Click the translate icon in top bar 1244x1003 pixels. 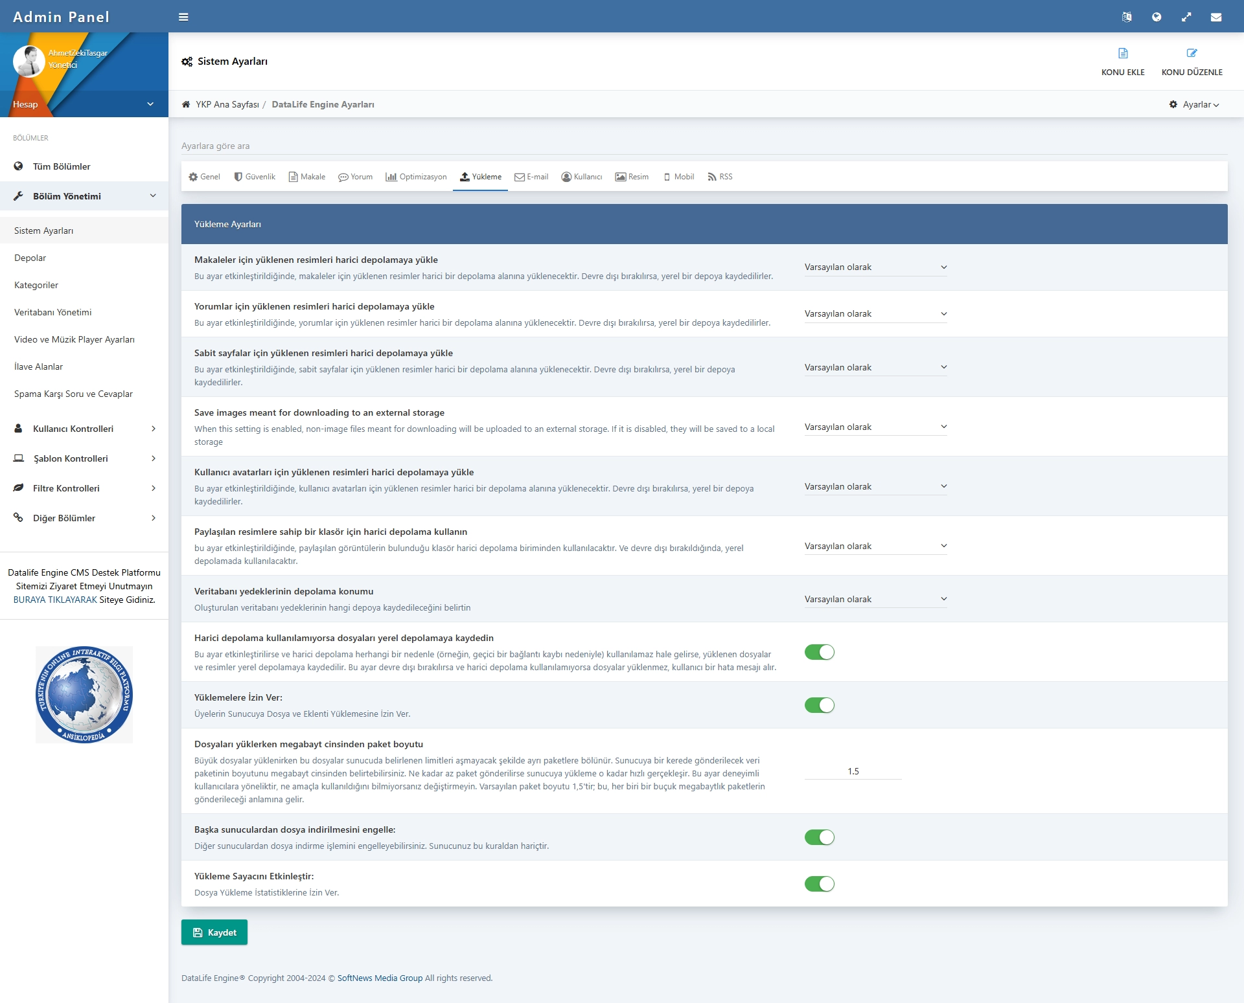click(x=1127, y=17)
